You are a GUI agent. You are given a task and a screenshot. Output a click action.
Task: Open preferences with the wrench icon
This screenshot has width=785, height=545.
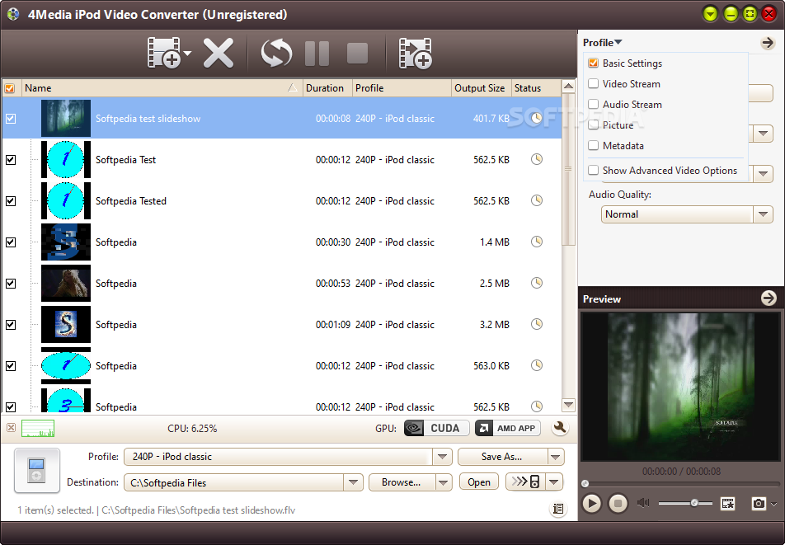tap(560, 427)
